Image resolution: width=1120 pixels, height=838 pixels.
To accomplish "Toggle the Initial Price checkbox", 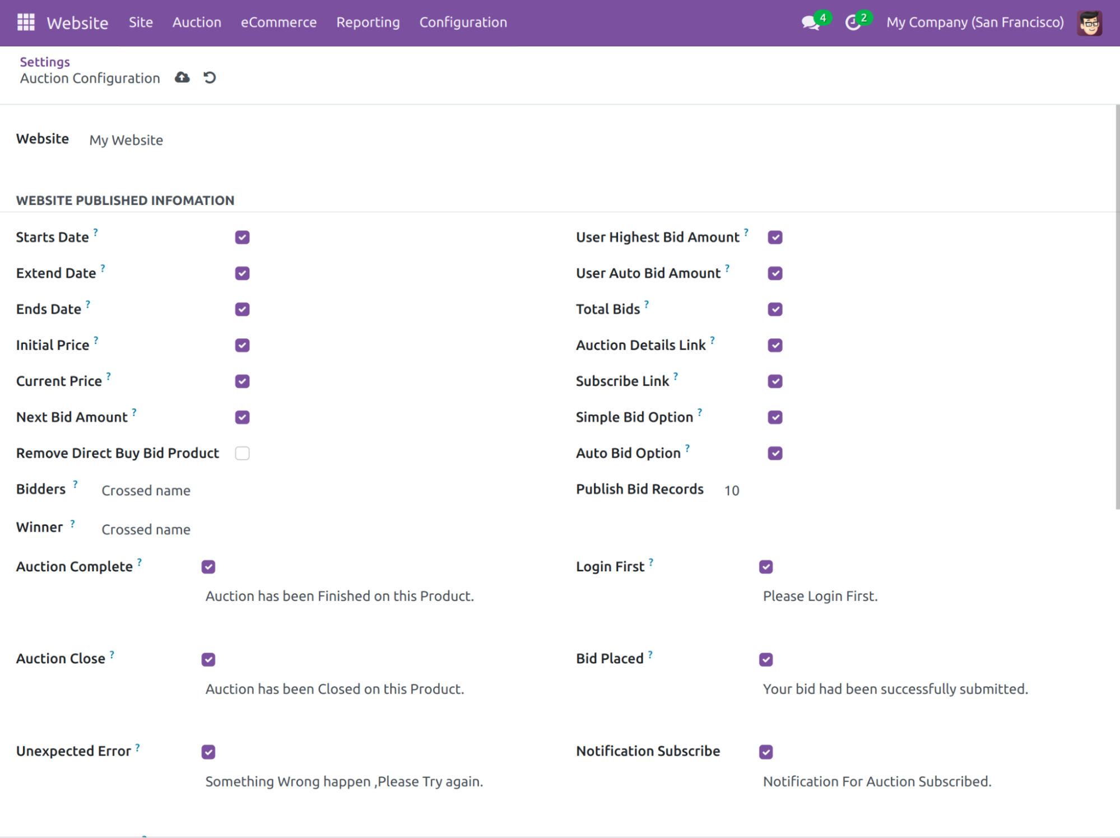I will tap(242, 345).
